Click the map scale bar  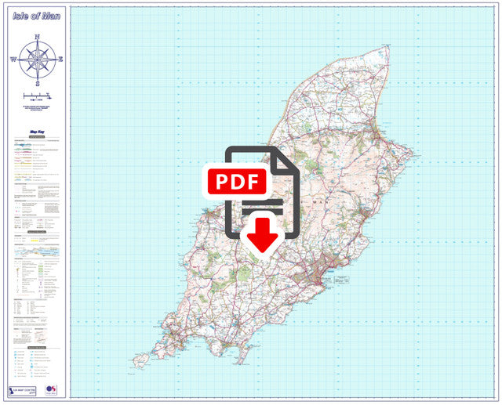[37, 96]
